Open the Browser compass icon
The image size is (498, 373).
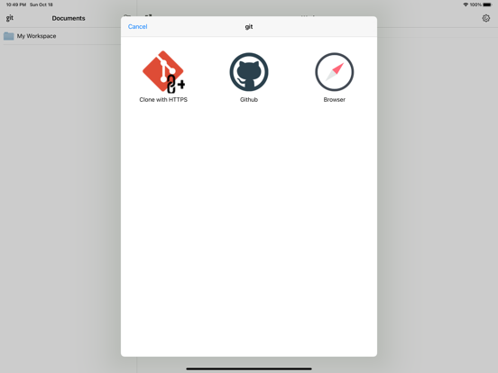tap(335, 72)
